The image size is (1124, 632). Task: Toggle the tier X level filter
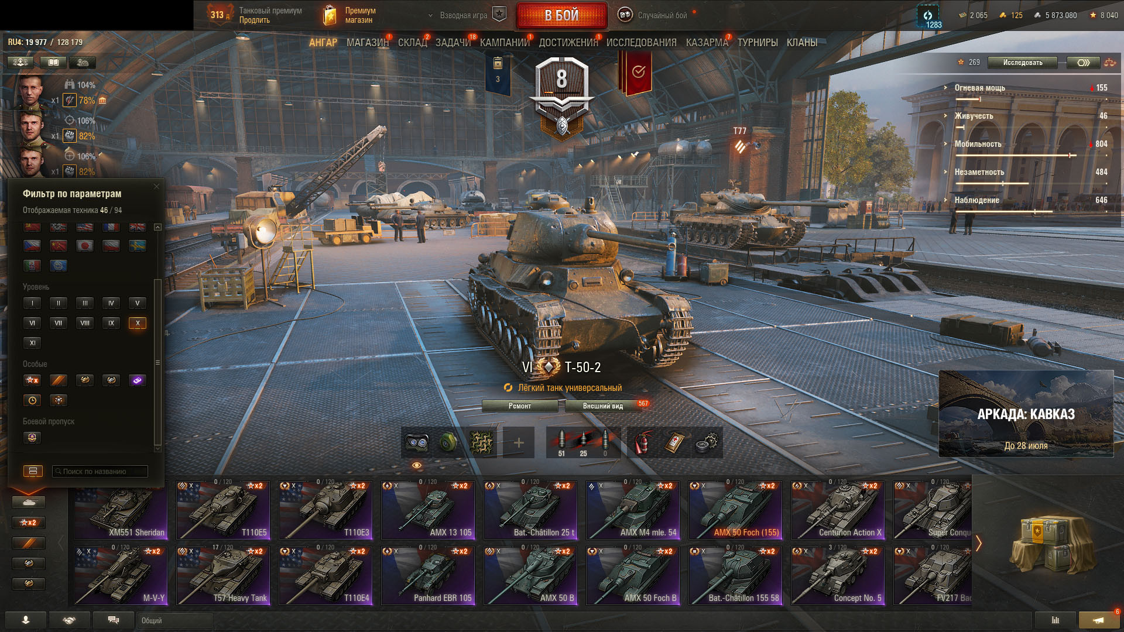click(x=138, y=323)
